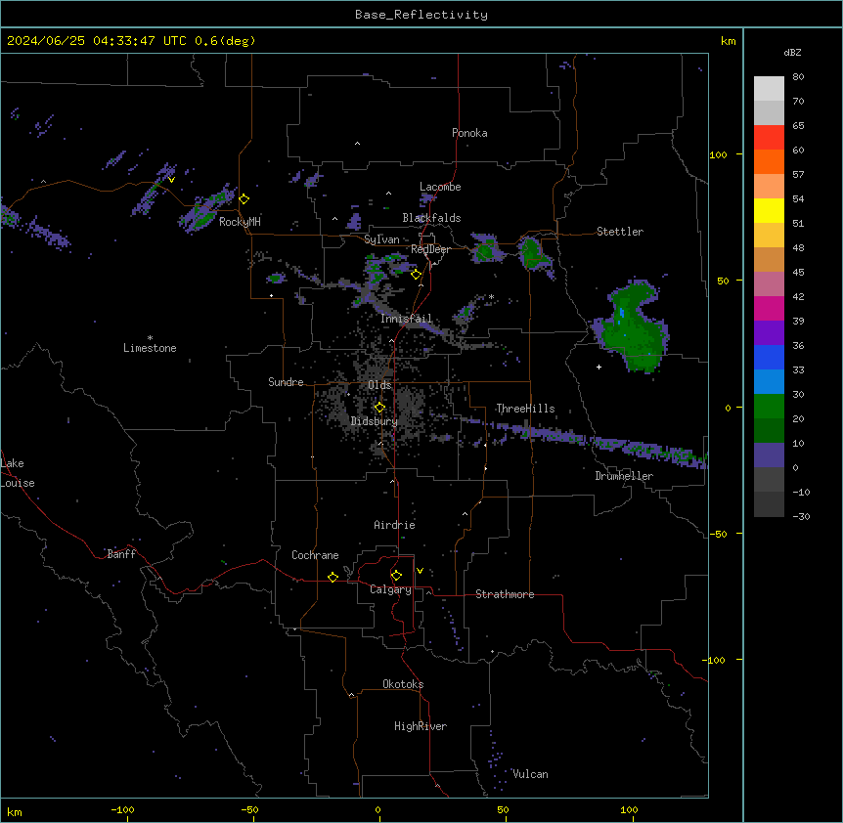The image size is (843, 823).
Task: Click the yellow diamond marker above Didsbury
Action: click(379, 408)
